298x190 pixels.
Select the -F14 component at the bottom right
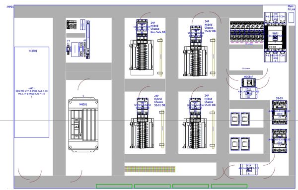(249, 170)
